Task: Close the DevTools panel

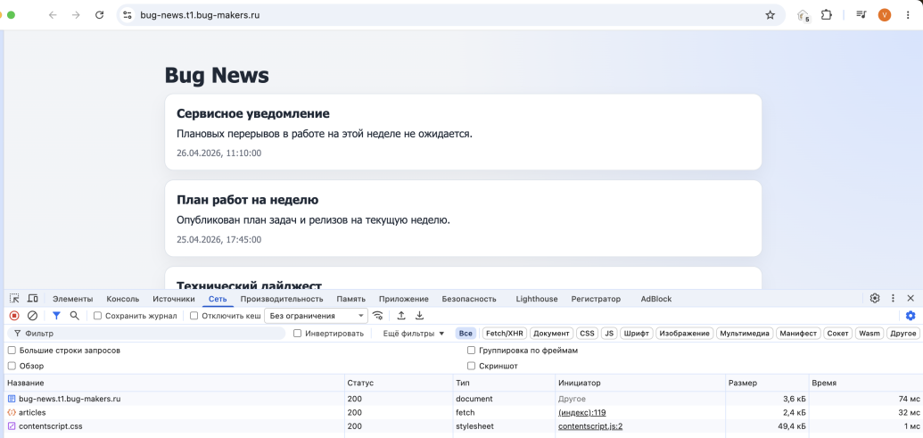Action: point(911,299)
